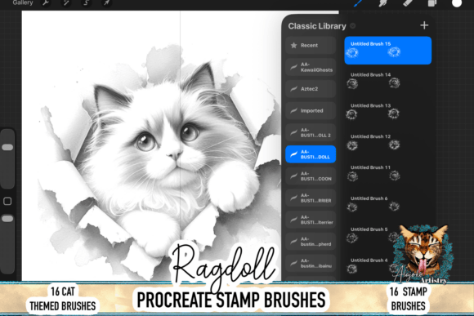Open the Imported brush set
474x316 pixels.
click(311, 110)
